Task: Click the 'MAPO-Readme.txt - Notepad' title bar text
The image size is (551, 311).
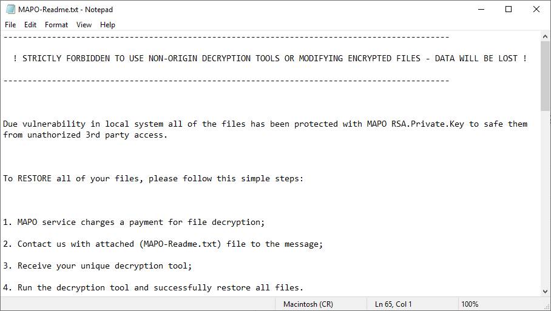Action: [x=66, y=9]
